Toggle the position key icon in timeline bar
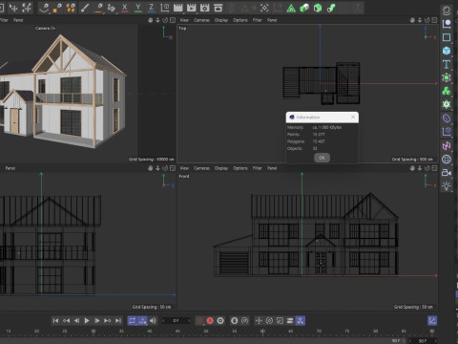 pos(259,321)
